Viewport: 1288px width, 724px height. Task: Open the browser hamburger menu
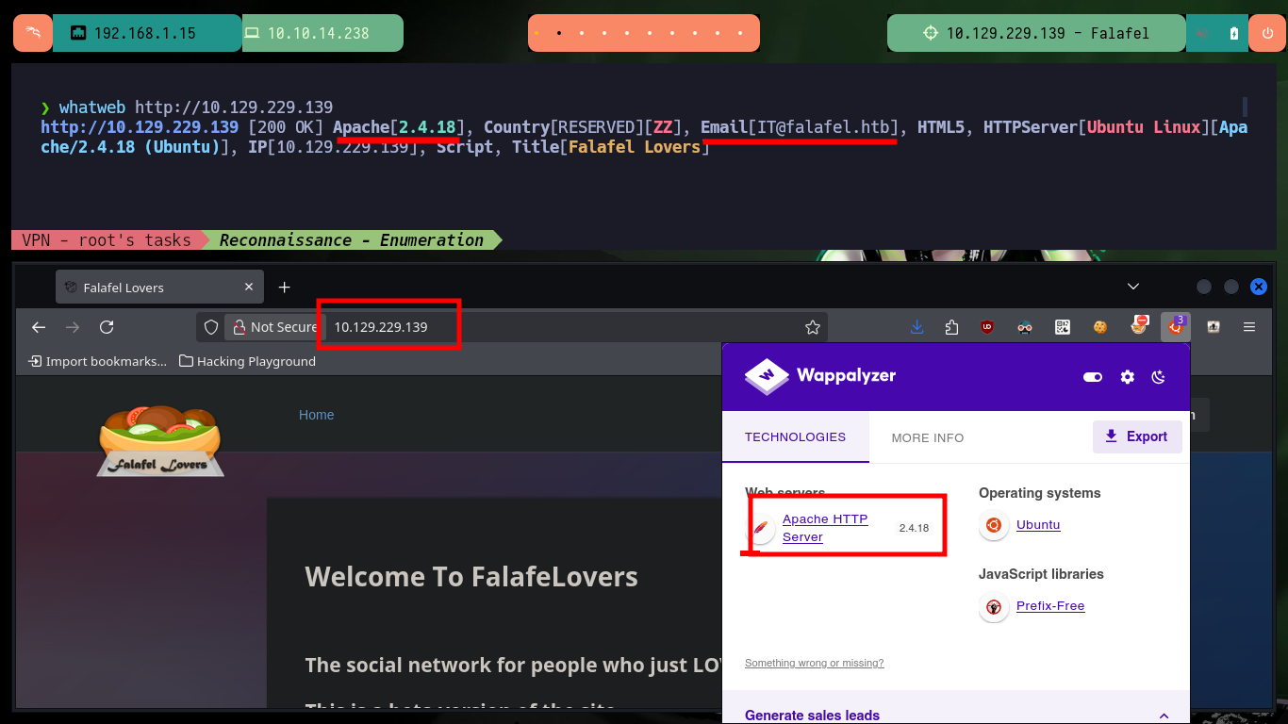coord(1249,327)
